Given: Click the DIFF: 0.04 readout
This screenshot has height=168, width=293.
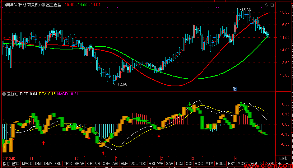Looking at the screenshot, I should pyautogui.click(x=29, y=94).
